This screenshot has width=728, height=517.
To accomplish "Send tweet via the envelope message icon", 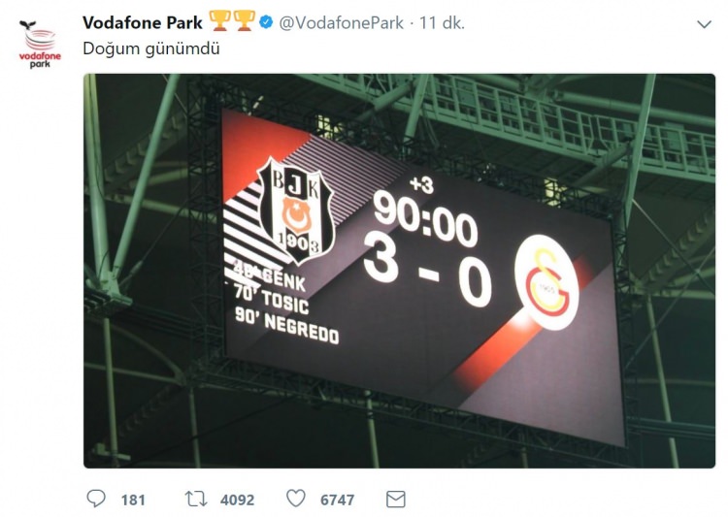I will click(395, 500).
